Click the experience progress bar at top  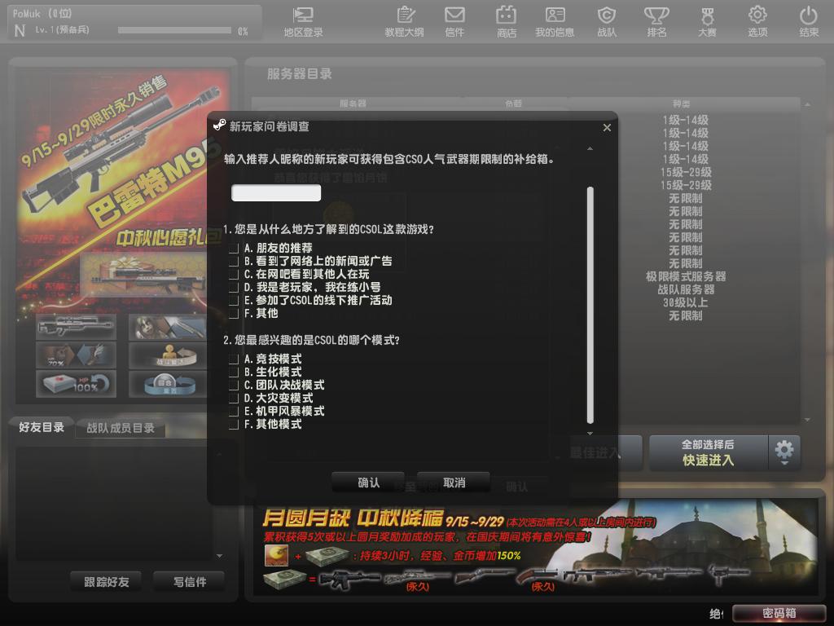pos(174,30)
